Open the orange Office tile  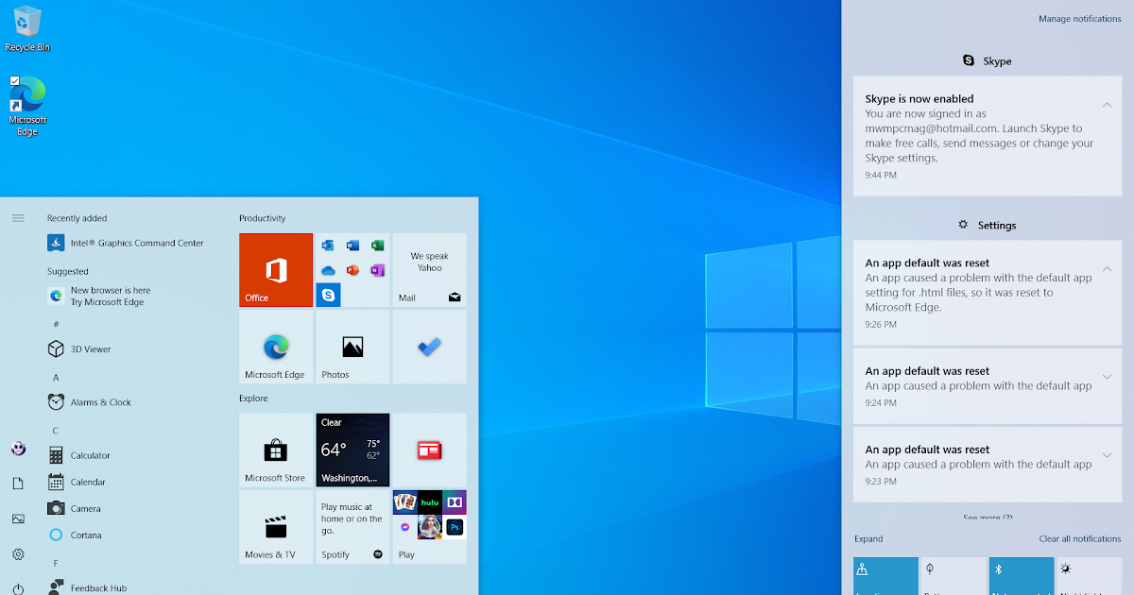pyautogui.click(x=276, y=270)
